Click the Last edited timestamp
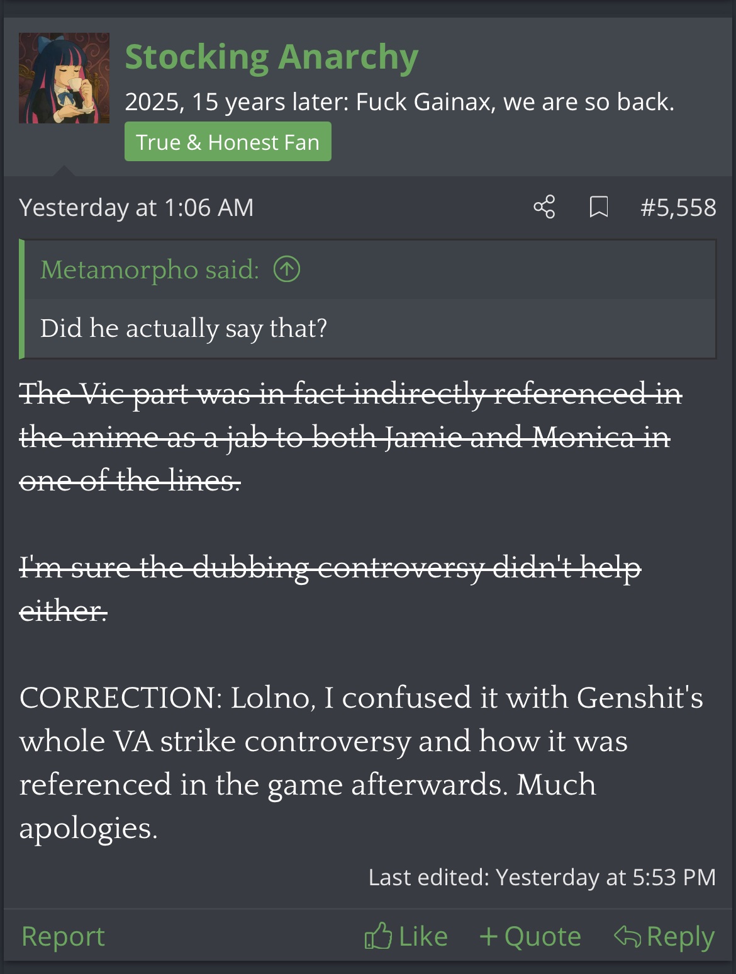Image resolution: width=736 pixels, height=974 pixels. [x=542, y=877]
